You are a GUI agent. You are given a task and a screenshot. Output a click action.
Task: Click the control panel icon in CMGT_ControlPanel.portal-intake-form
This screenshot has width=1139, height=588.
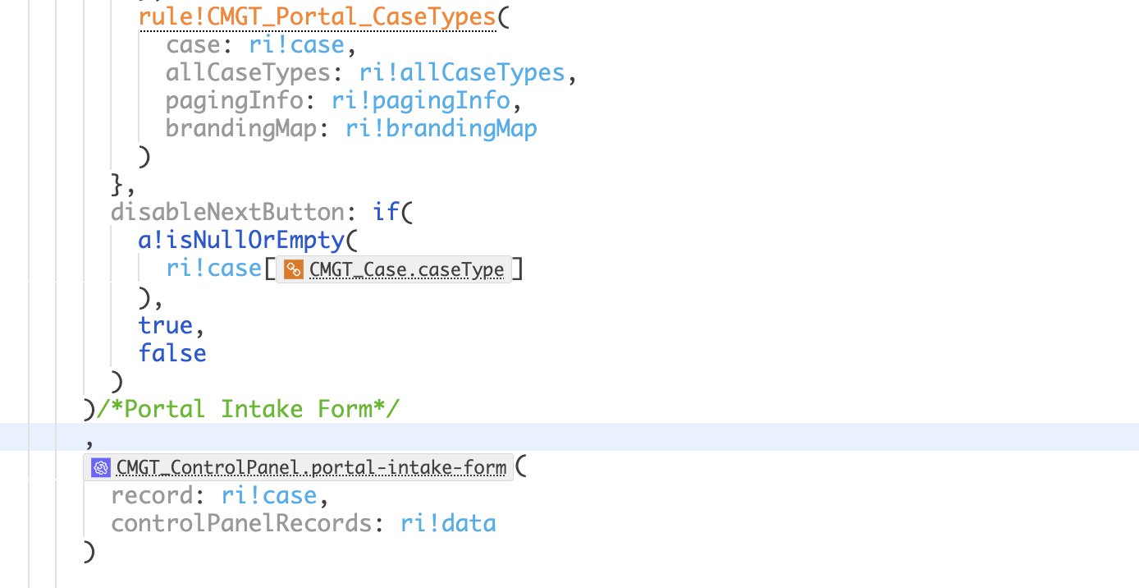pos(101,467)
